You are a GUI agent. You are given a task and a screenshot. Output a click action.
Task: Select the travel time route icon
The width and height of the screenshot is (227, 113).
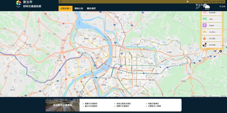[204, 45]
